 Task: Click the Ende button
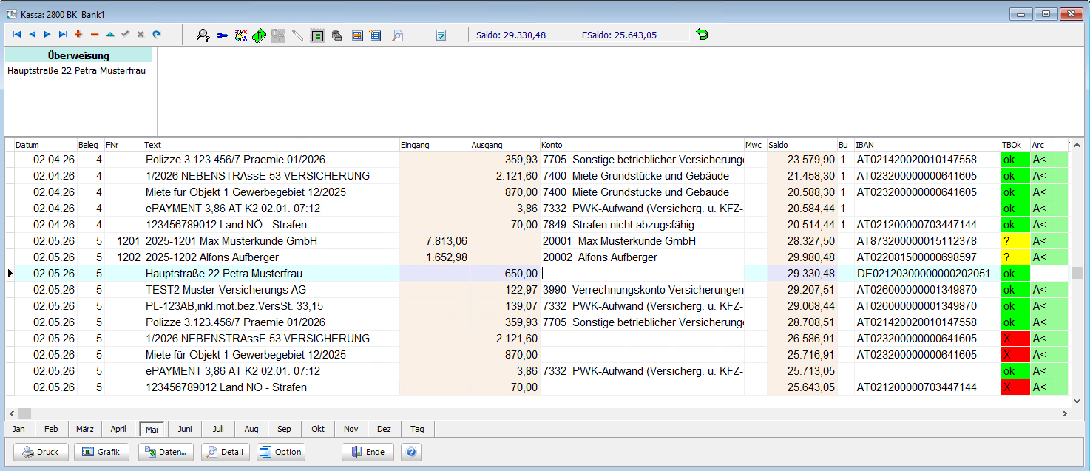368,452
